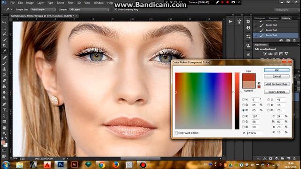
Task: Select the Blur tool
Action: pos(4,92)
